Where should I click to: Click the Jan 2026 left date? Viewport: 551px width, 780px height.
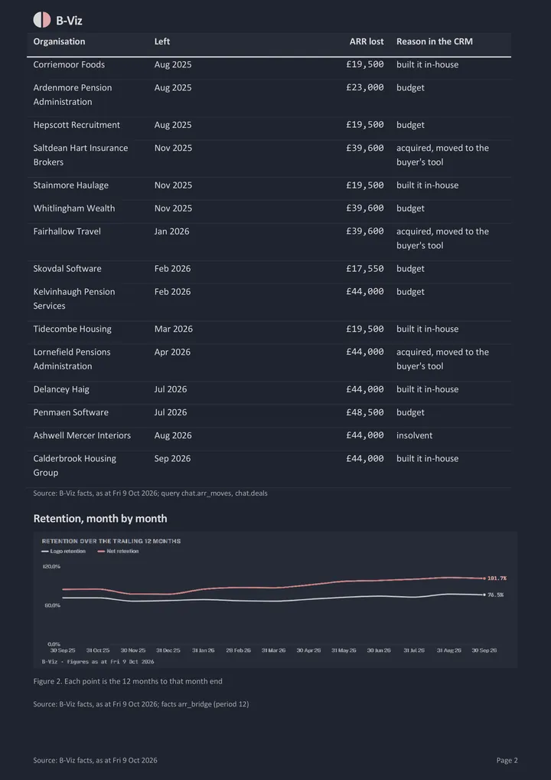coord(172,231)
